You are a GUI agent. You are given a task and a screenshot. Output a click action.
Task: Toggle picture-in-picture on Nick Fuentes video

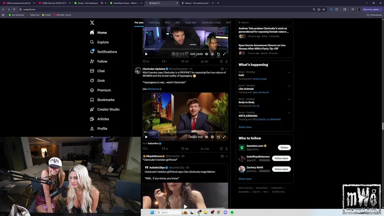218,137
